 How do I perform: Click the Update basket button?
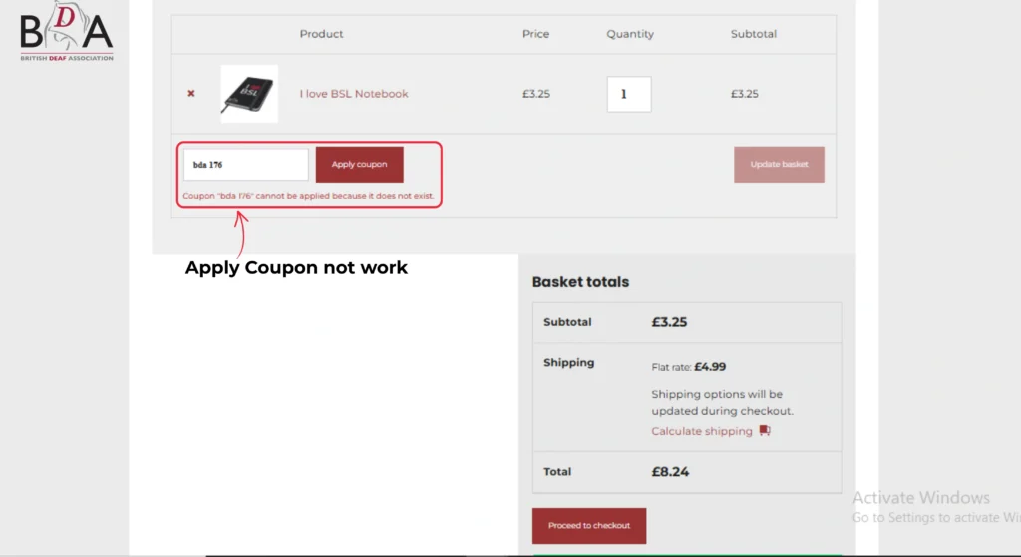779,165
